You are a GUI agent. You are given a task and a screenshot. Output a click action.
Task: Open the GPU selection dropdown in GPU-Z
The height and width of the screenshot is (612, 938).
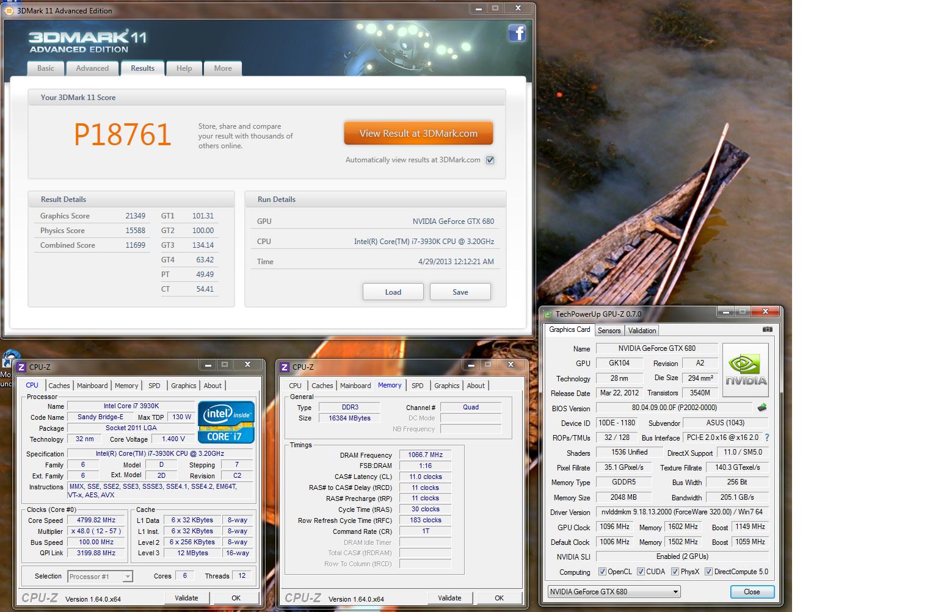coord(614,591)
